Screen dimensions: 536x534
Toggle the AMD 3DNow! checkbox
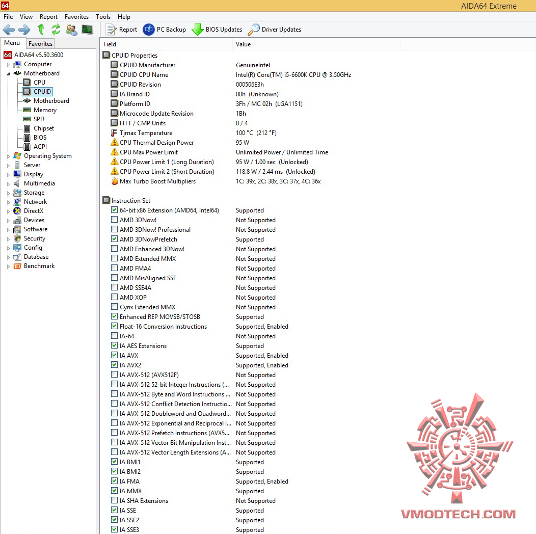click(x=115, y=220)
